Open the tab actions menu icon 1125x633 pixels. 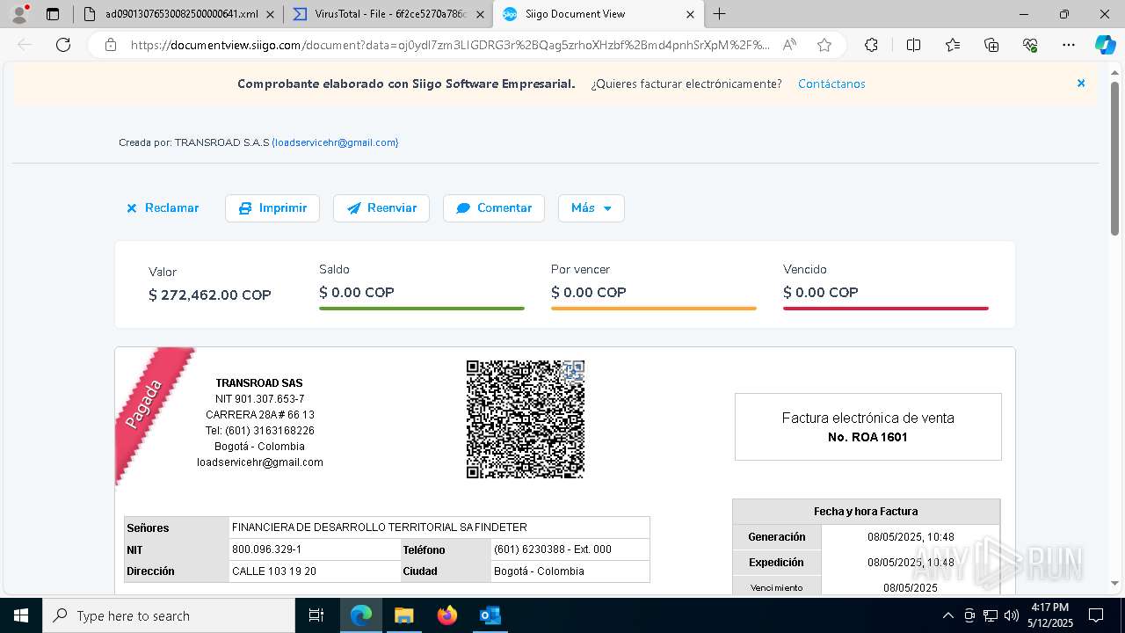[x=53, y=14]
